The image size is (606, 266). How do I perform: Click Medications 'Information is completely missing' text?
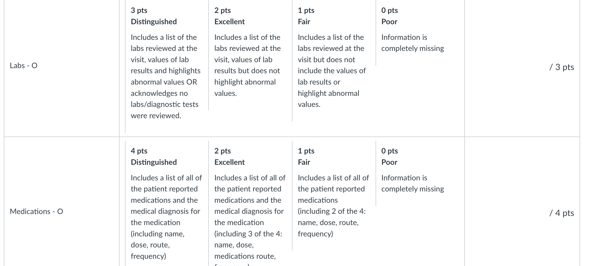[413, 183]
